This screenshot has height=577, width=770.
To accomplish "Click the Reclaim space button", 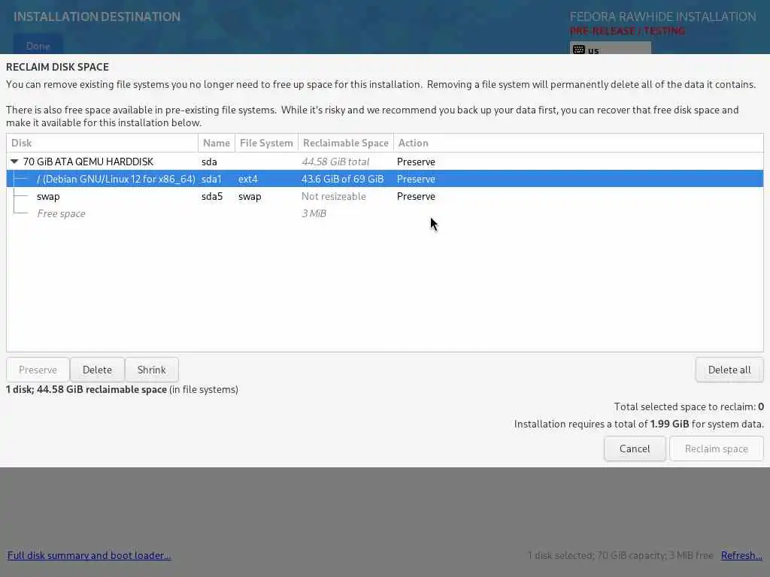I will tap(717, 449).
